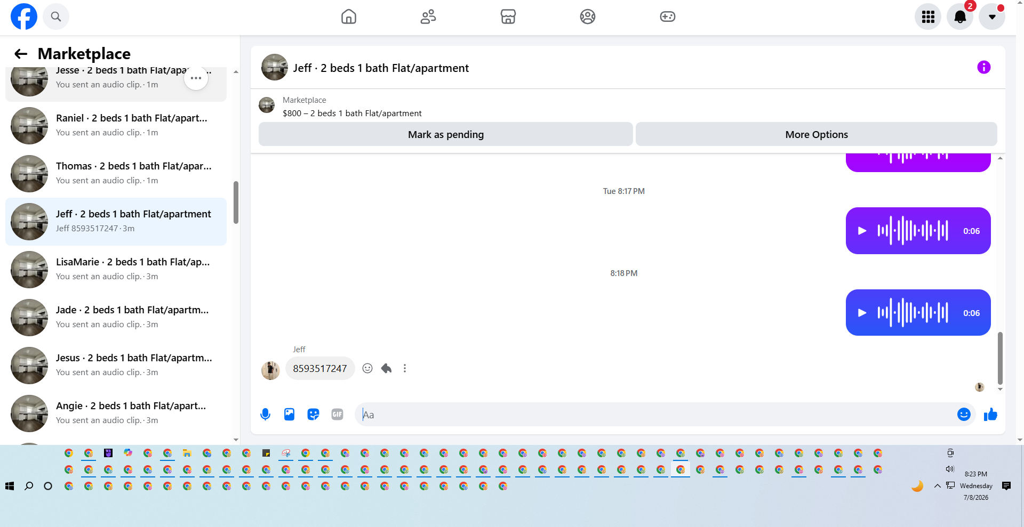Open Windows Cortana circle icon
This screenshot has height=527, width=1024.
coord(48,486)
